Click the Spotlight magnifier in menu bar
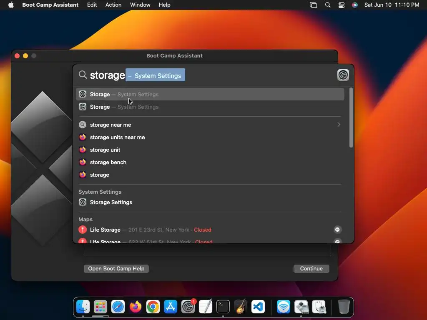The width and height of the screenshot is (427, 320). pos(328,5)
